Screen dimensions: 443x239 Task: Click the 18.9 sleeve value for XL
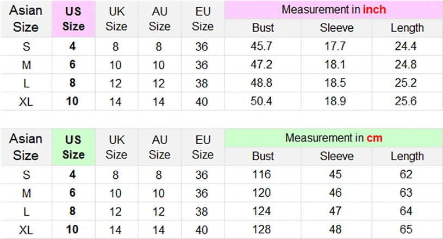[x=335, y=101]
